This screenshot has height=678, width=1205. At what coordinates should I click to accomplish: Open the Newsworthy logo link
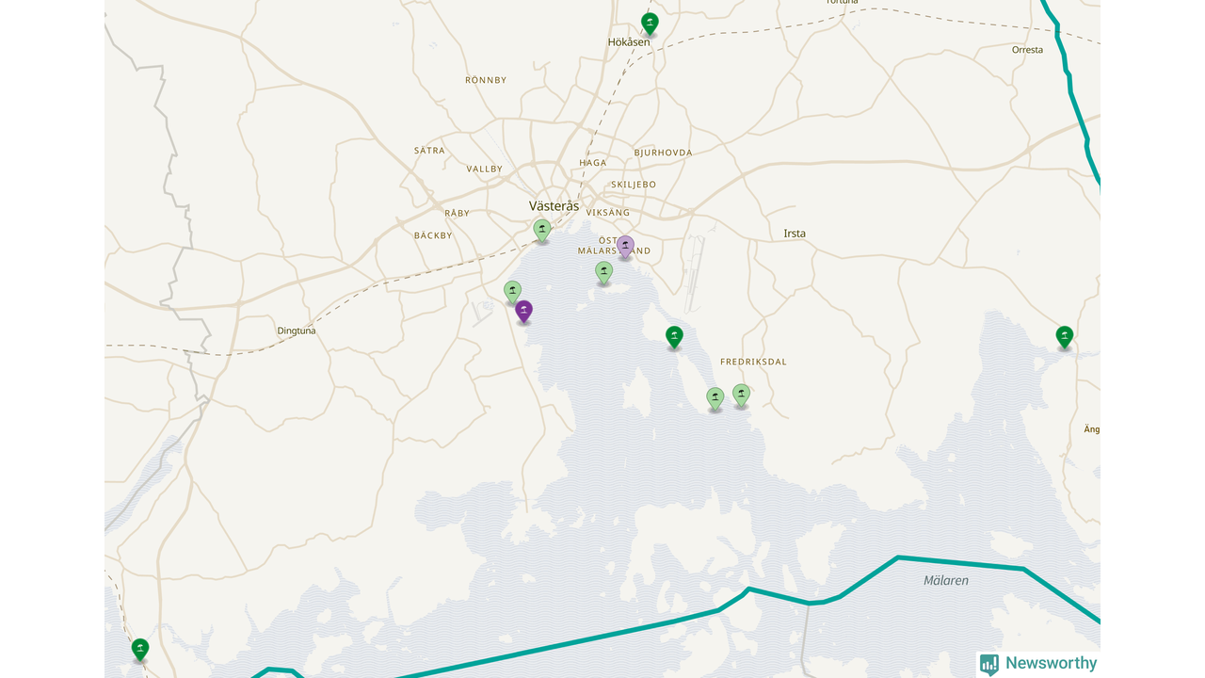click(1038, 664)
